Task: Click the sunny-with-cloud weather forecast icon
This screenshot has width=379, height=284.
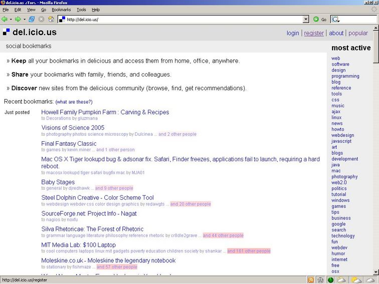Action: point(356,280)
